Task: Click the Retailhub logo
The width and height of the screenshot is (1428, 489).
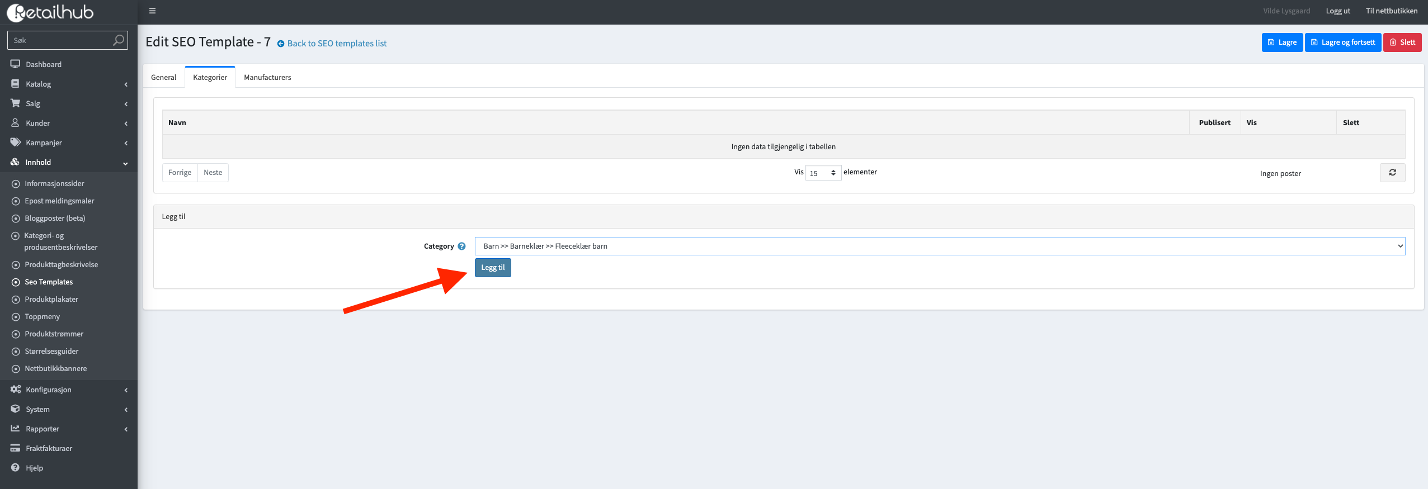Action: point(50,12)
